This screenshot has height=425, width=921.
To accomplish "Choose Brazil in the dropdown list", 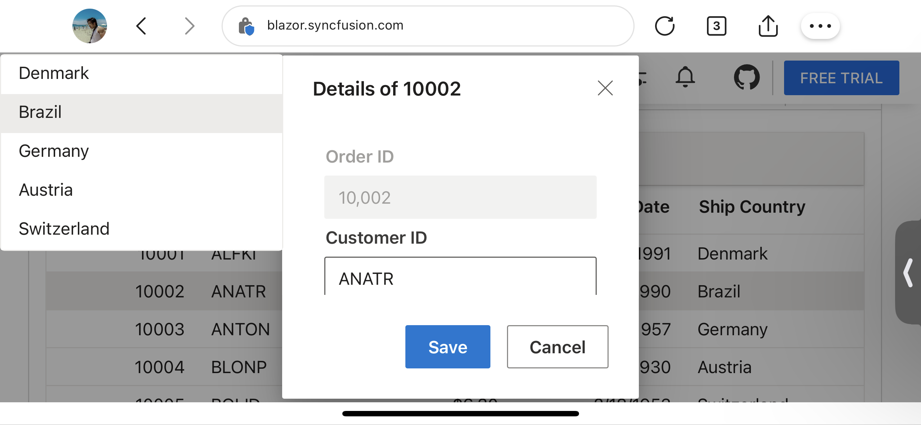I will (x=141, y=112).
